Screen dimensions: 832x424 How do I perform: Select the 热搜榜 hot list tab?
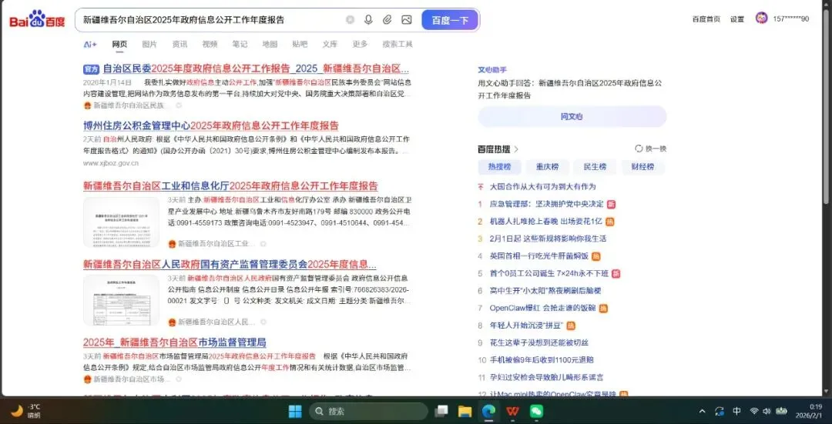click(x=499, y=167)
